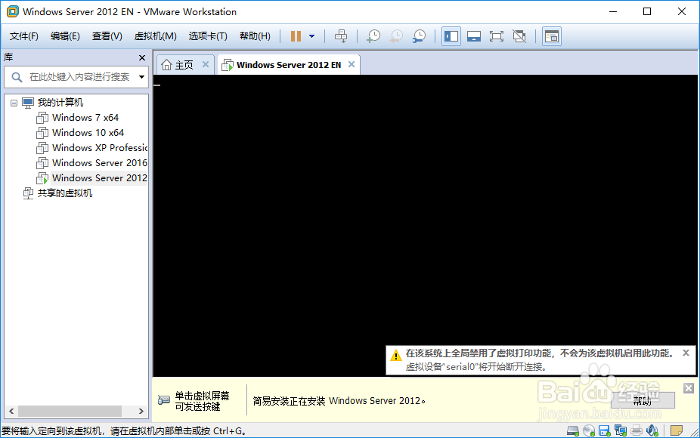The width and height of the screenshot is (700, 438).
Task: Click the sound card status icon
Action: [652, 430]
